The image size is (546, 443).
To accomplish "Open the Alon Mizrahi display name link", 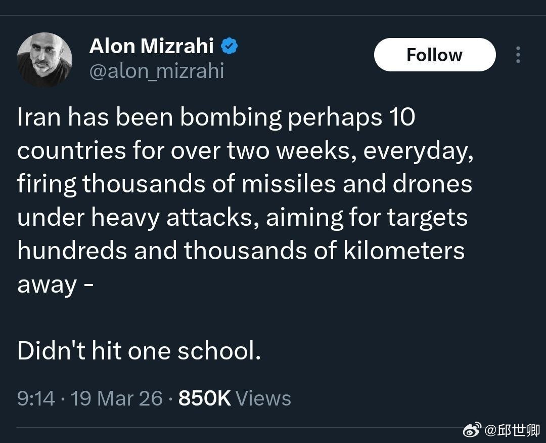I will [x=151, y=47].
